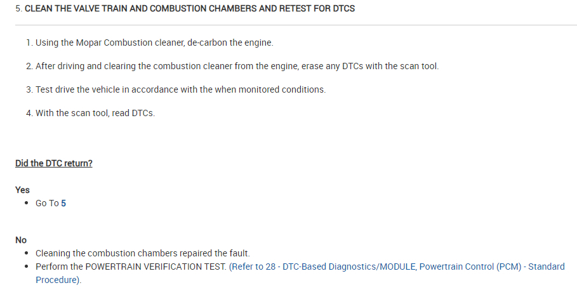The image size is (577, 290).
Task: Click "Cleaning the combustion chambers repaired the fault" bullet
Action: click(143, 253)
